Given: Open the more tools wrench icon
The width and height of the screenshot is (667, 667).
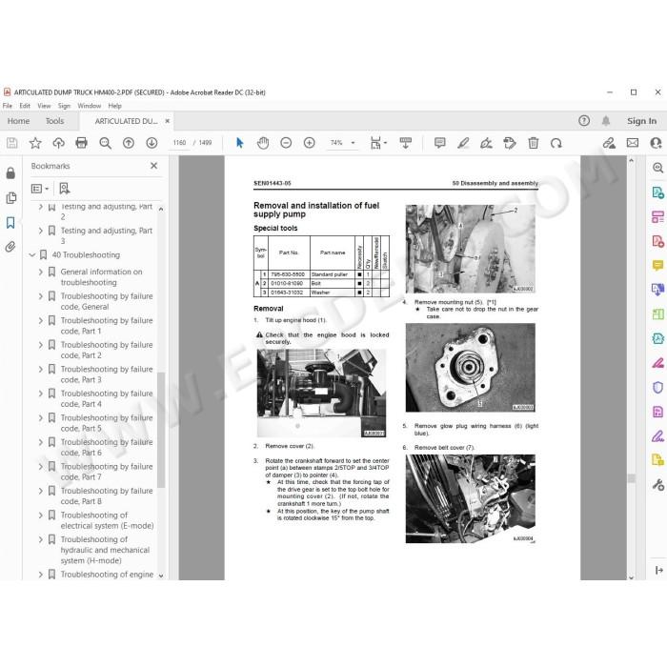Looking at the screenshot, I should point(657,484).
